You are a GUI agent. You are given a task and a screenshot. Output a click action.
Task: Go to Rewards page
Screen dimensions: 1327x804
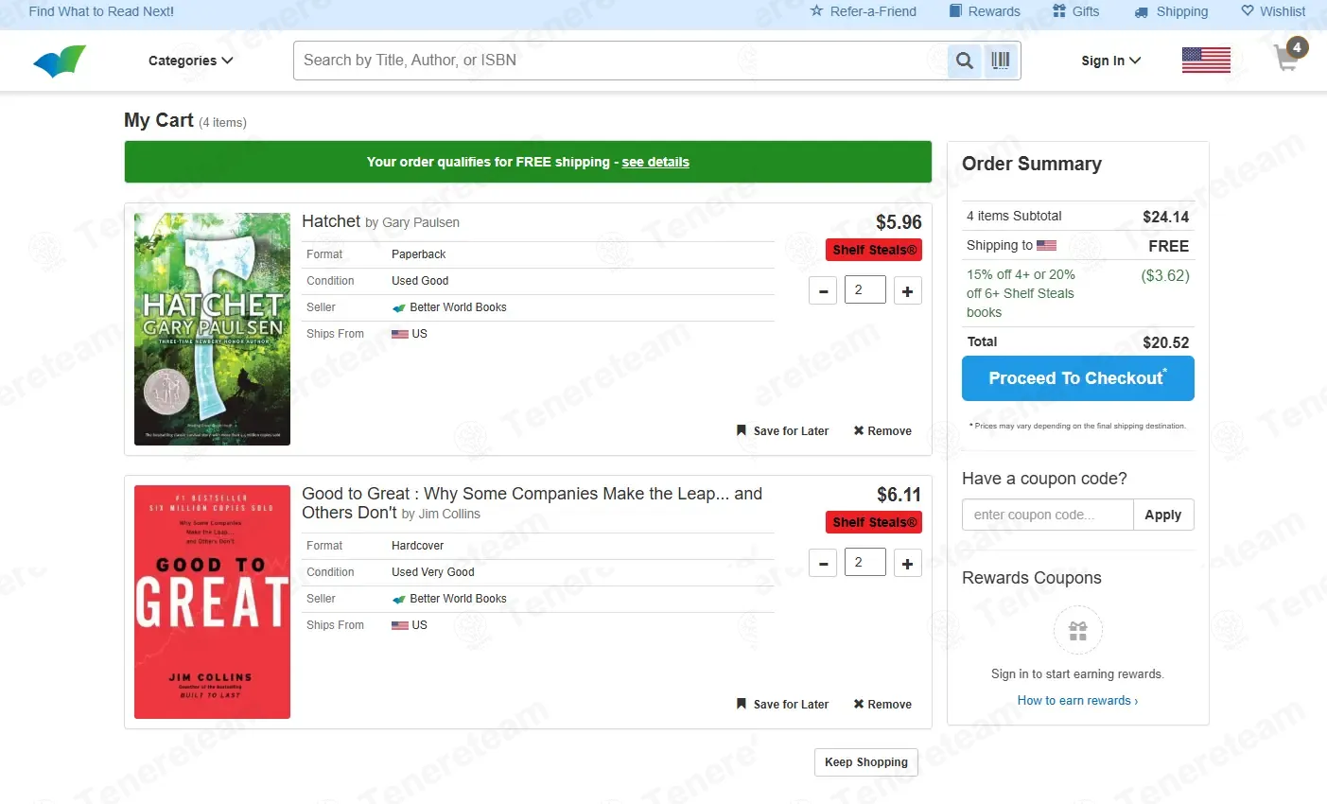985,11
